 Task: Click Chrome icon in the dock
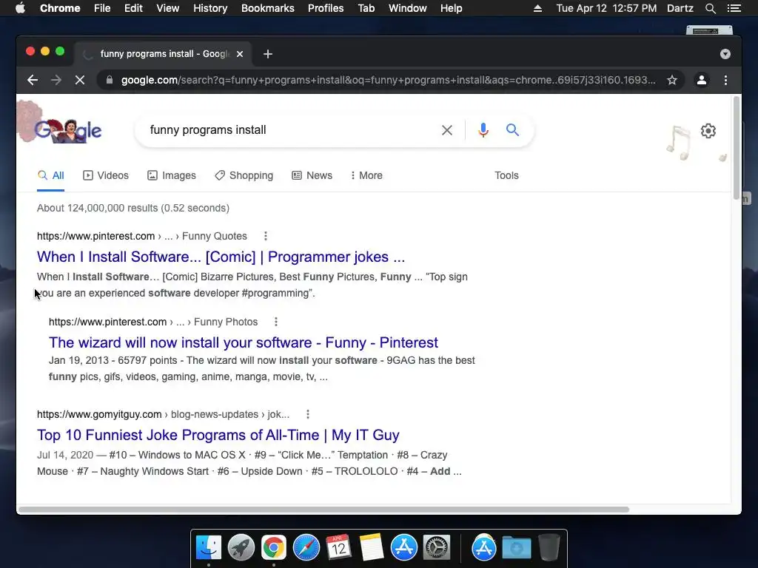point(274,548)
